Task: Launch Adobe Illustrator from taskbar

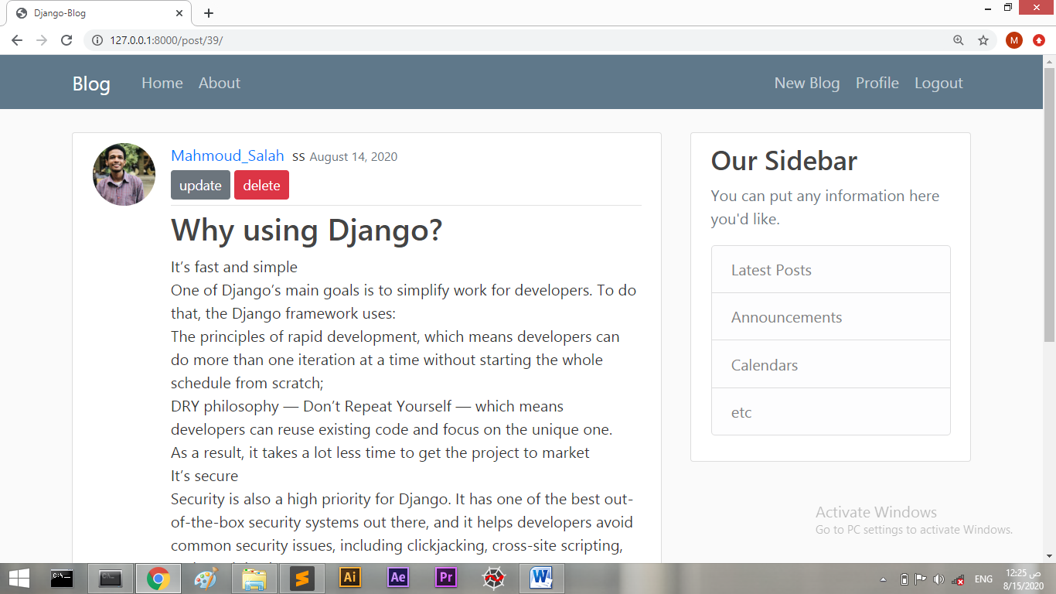Action: pos(350,578)
